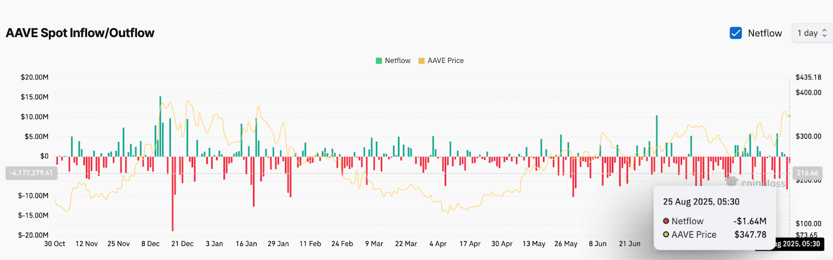The height and width of the screenshot is (260, 833).
Task: Click the 22 Mar date label
Action: click(406, 244)
